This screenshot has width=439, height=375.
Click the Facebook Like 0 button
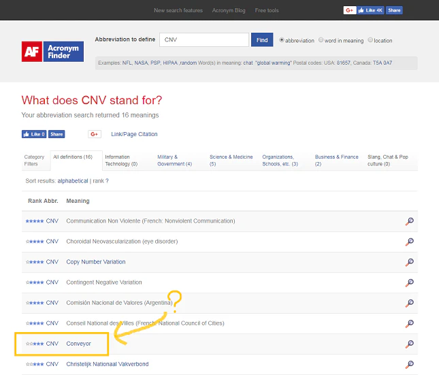(x=34, y=134)
